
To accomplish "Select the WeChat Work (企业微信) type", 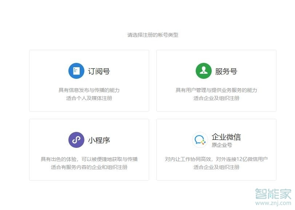I will click(x=216, y=149).
